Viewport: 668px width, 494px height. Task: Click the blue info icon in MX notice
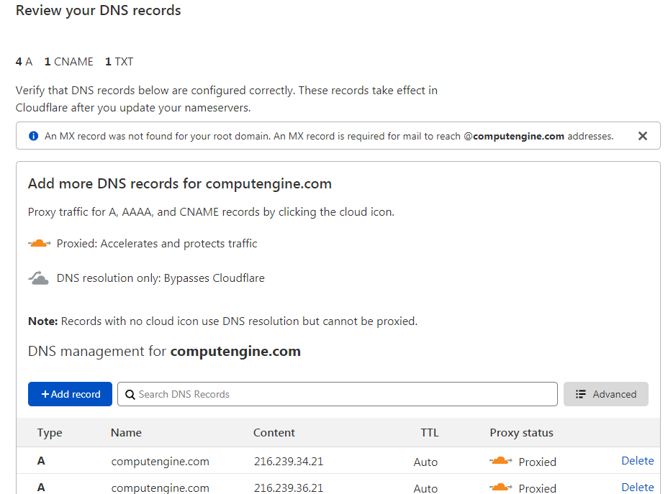33,136
